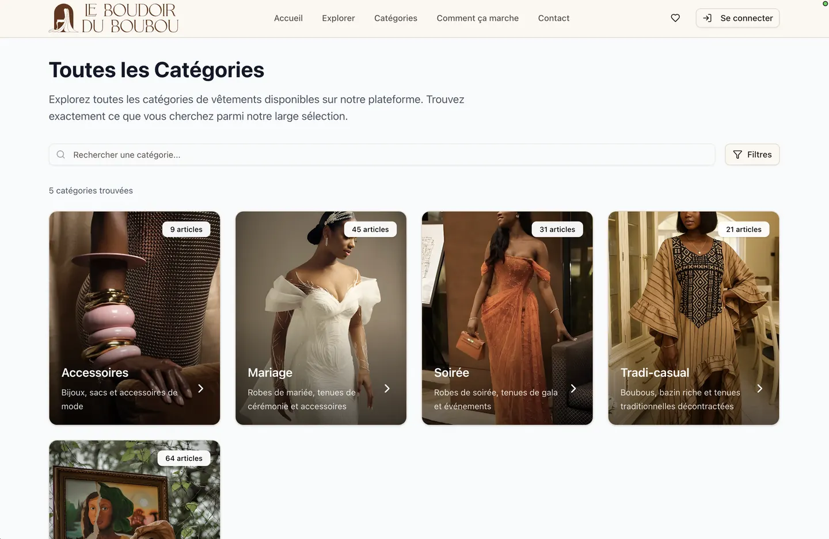Screen dimensions: 829x539
Task: Open the Soirée category card
Action: 507,318
